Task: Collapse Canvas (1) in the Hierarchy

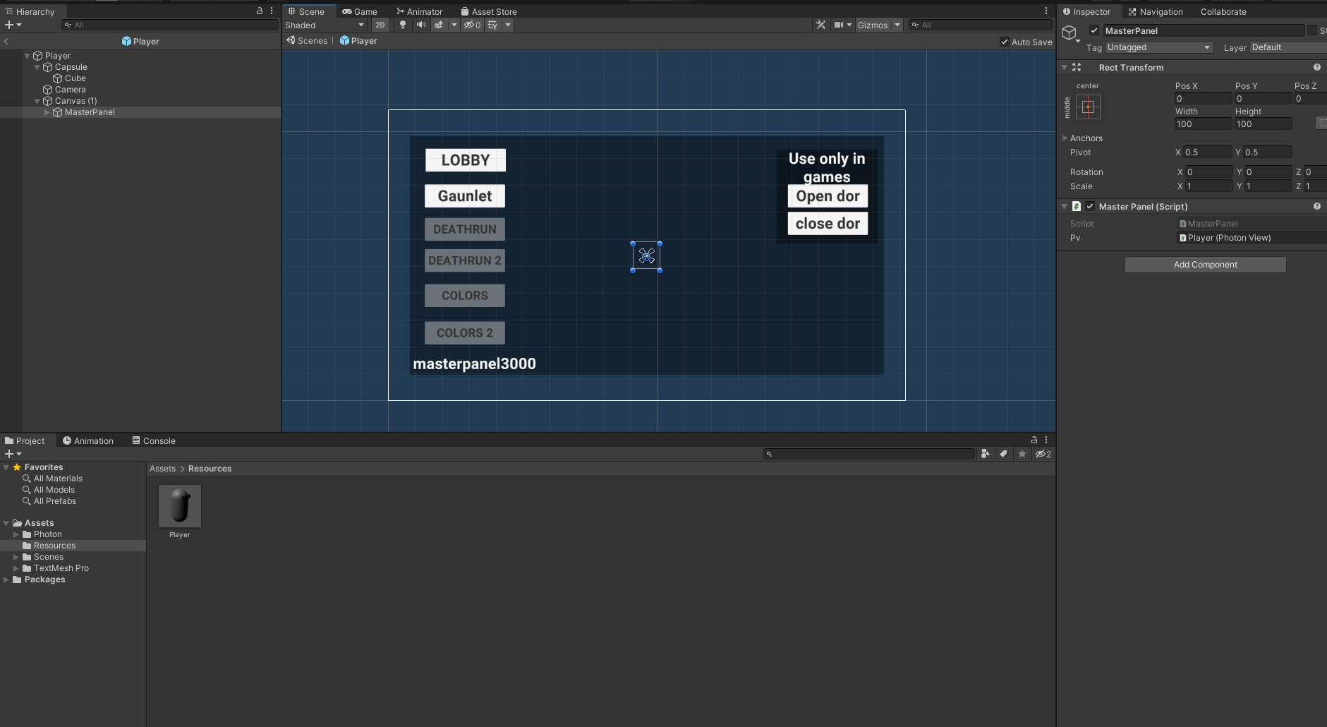Action: pos(37,101)
